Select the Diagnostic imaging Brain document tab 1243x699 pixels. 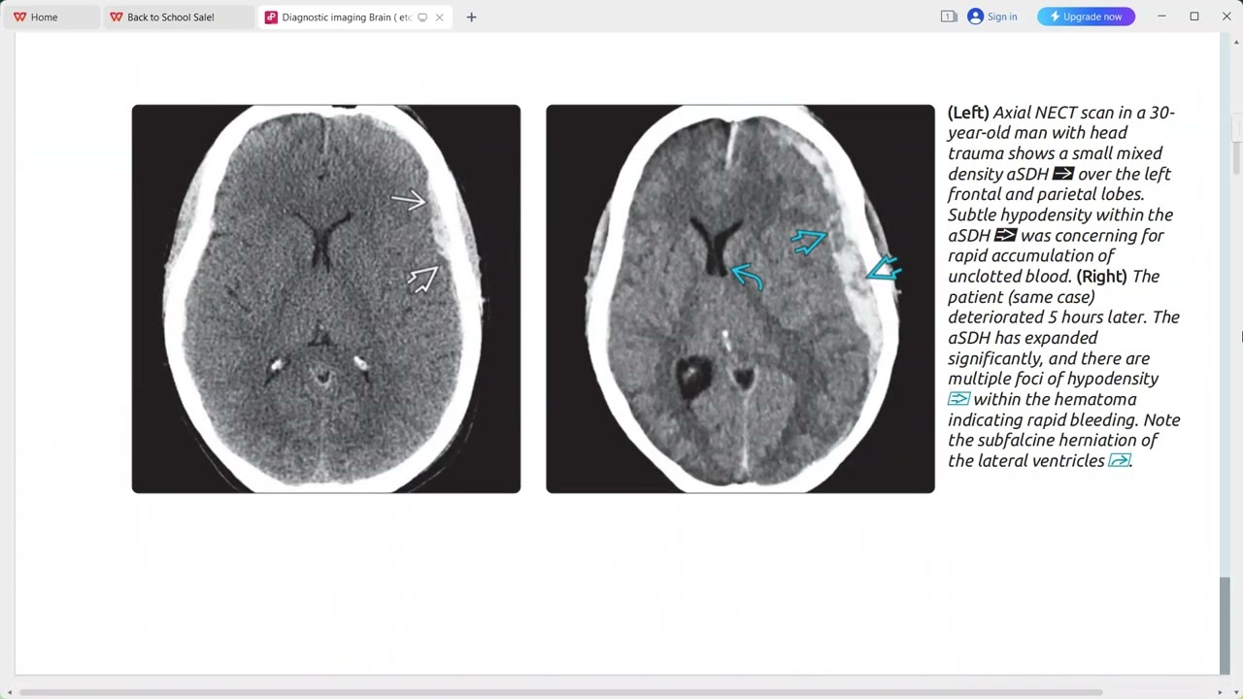tap(345, 17)
